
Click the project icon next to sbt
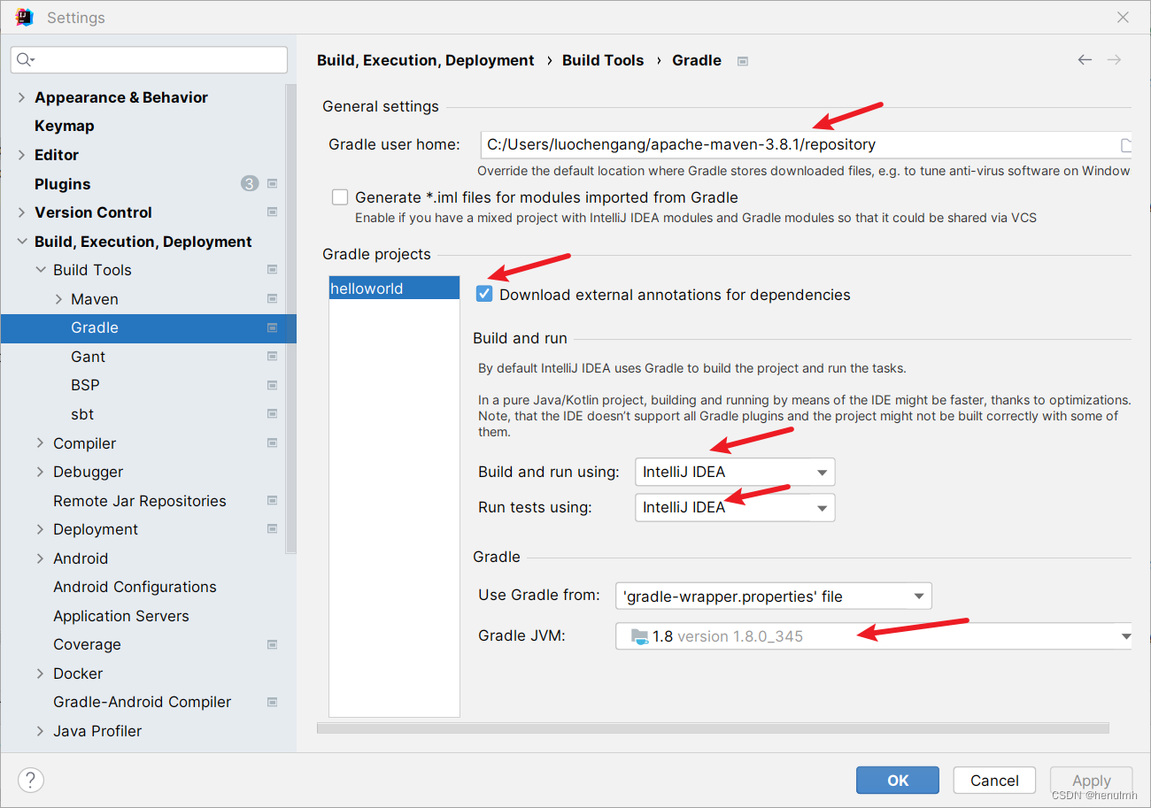coord(272,414)
